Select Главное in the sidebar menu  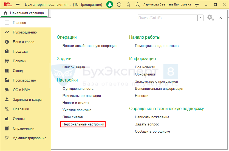click(19, 23)
